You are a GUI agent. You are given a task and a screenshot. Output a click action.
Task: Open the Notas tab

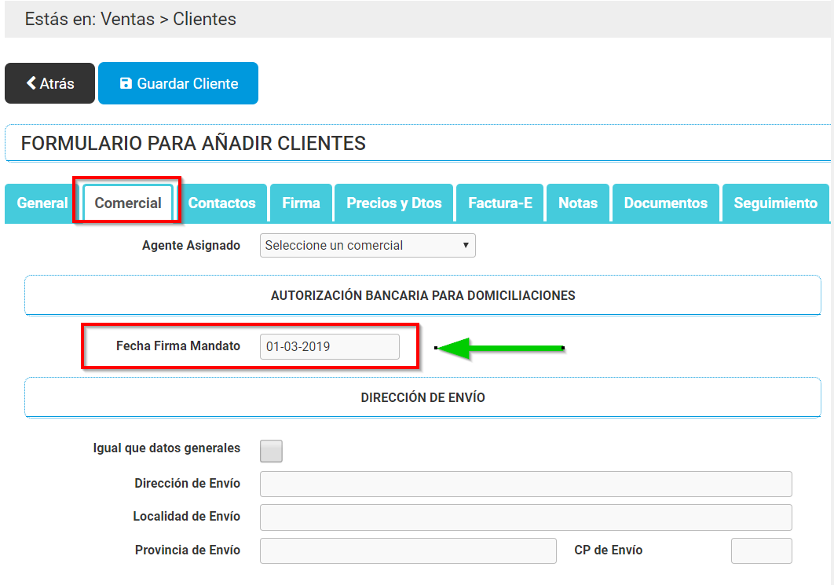[578, 203]
